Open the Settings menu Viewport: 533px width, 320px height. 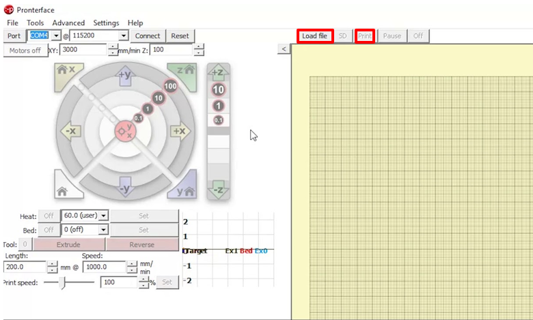click(x=106, y=23)
